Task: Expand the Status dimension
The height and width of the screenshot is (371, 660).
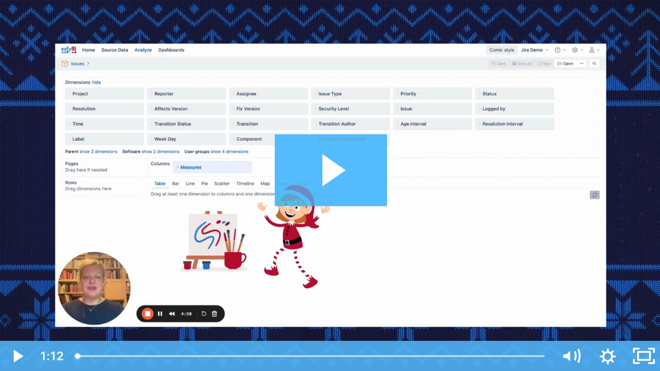Action: 515,93
